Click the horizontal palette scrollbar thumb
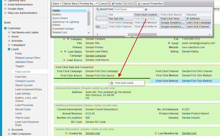220x136 pixels. click(x=142, y=34)
